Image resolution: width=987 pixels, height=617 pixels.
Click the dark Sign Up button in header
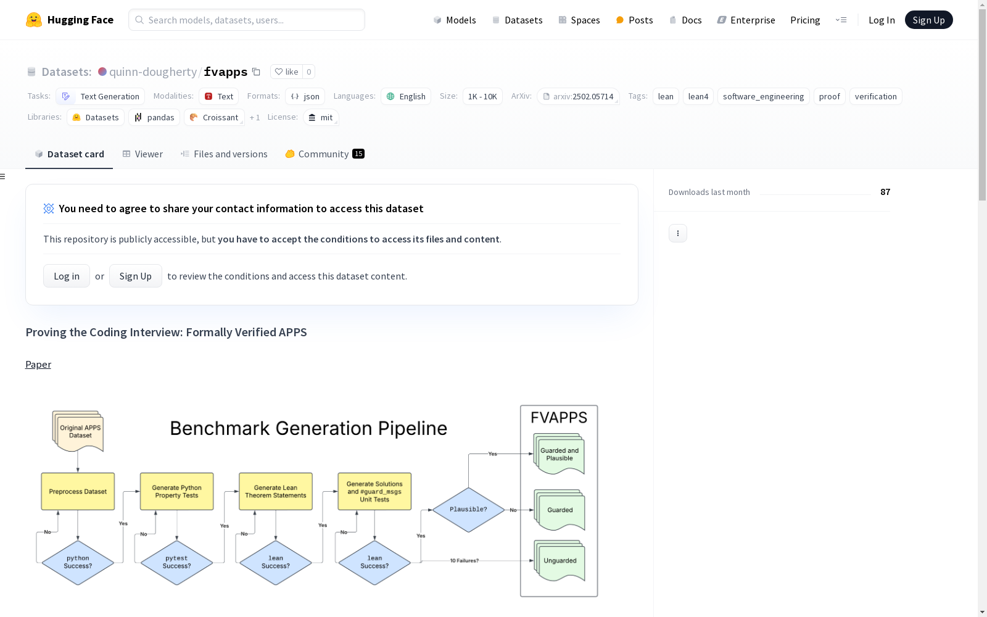pos(928,20)
